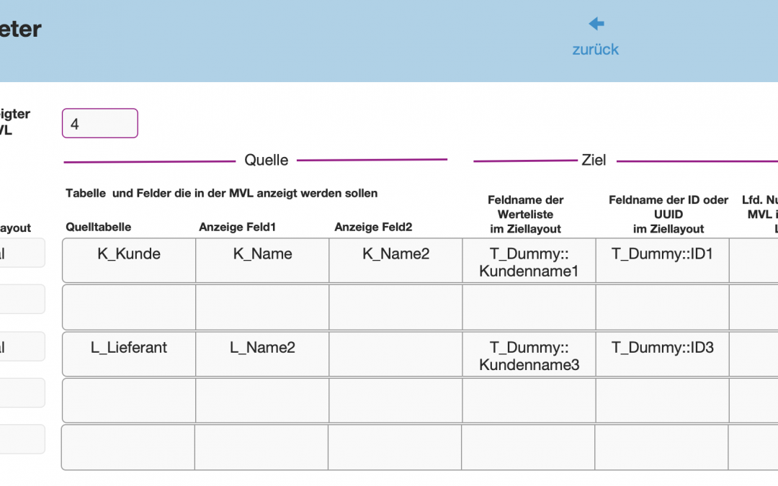
Task: Select the T_Dummy::Kundenname1 target cell
Action: click(529, 262)
